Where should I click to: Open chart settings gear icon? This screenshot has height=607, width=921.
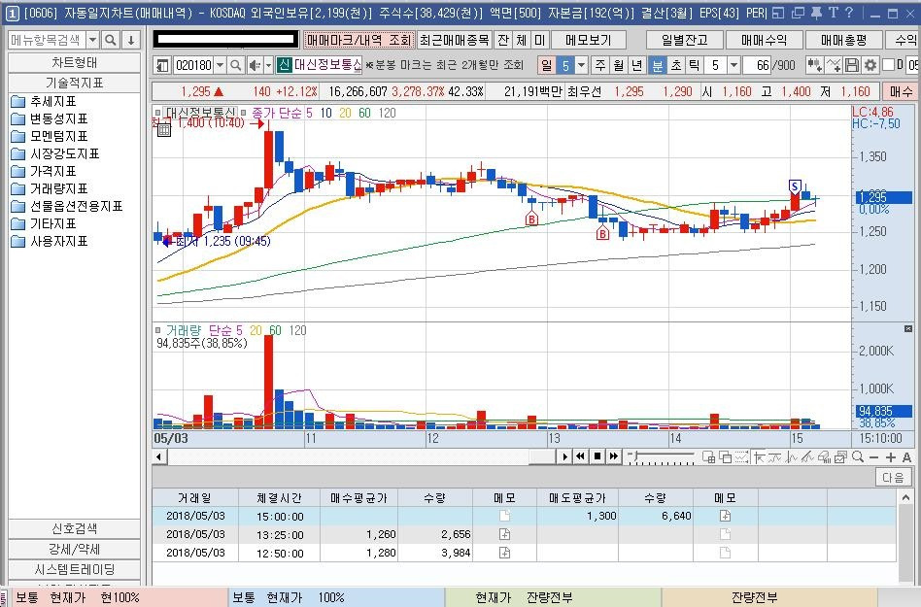coord(870,64)
